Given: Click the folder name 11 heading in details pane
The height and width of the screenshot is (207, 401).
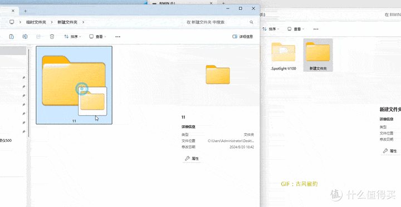Looking at the screenshot, I should coord(183,117).
